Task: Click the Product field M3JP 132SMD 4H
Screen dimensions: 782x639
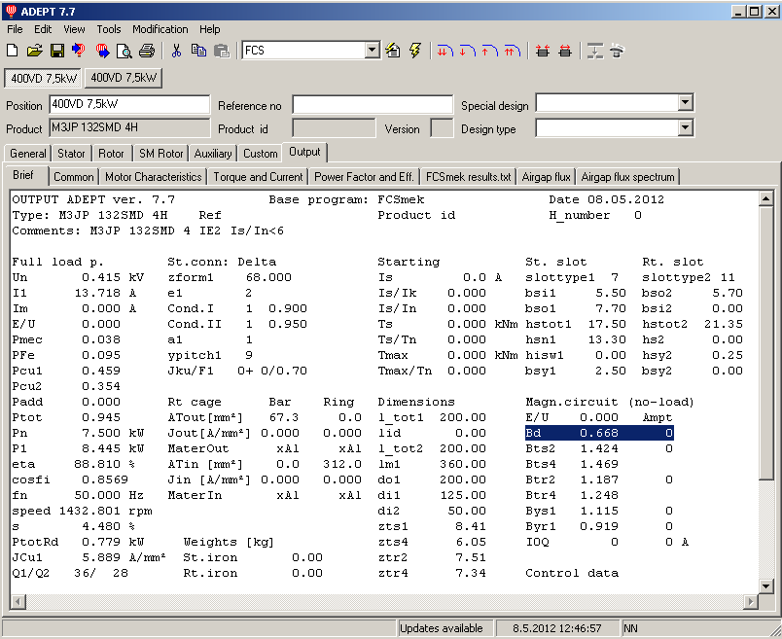Action: tap(129, 127)
